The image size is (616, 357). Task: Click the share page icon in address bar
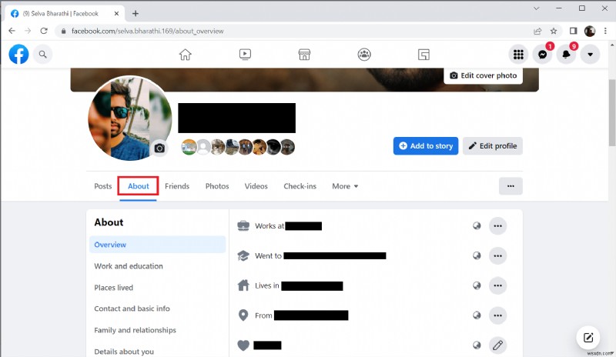(x=537, y=31)
